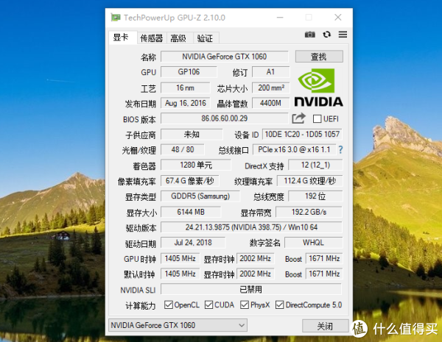The width and height of the screenshot is (442, 342).
Task: Click the release date Aug 16, 2016
Action: [x=186, y=103]
